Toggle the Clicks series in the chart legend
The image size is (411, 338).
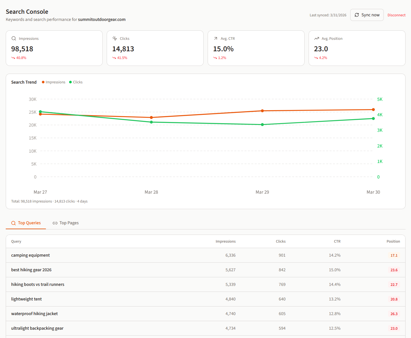pyautogui.click(x=75, y=82)
